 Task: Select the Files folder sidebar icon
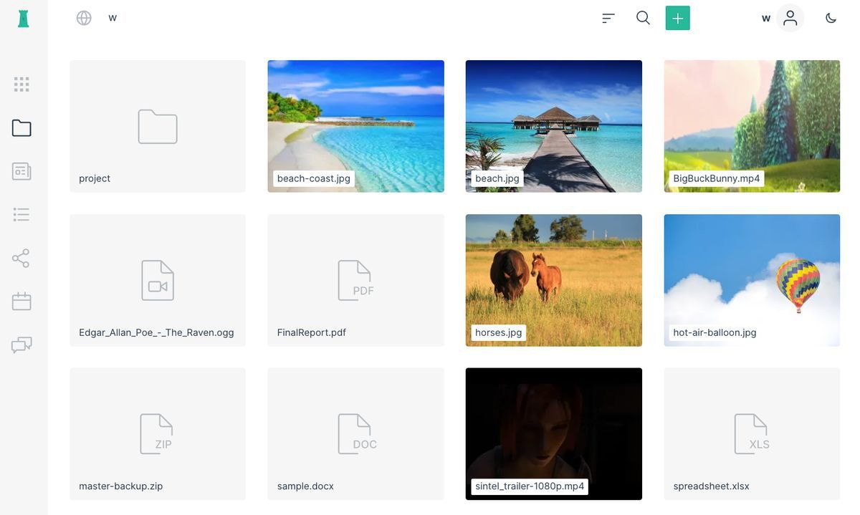click(x=21, y=128)
